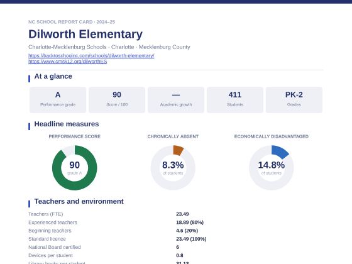Click the CHRONICALLY ABSENT label
The height and width of the screenshot is (264, 352).
[x=173, y=136]
